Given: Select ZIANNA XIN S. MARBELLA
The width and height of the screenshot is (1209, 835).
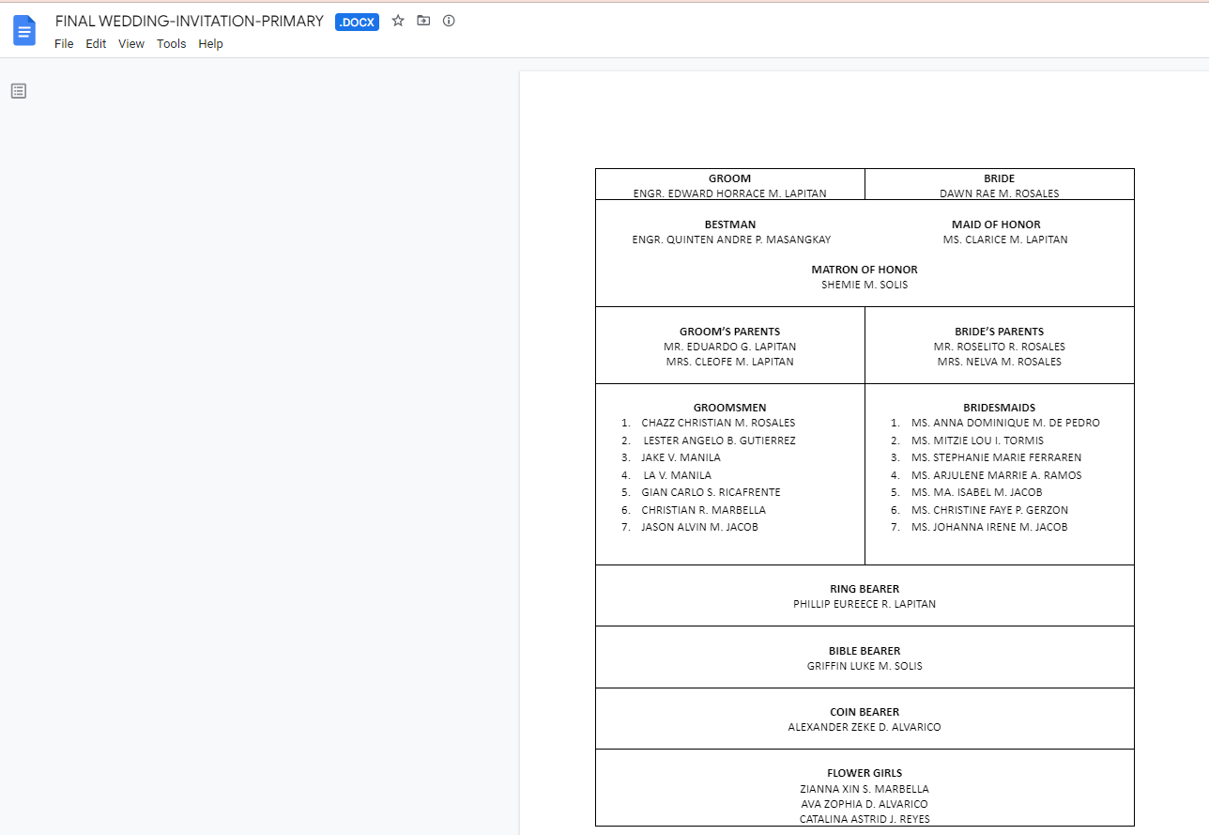Looking at the screenshot, I should point(865,789).
